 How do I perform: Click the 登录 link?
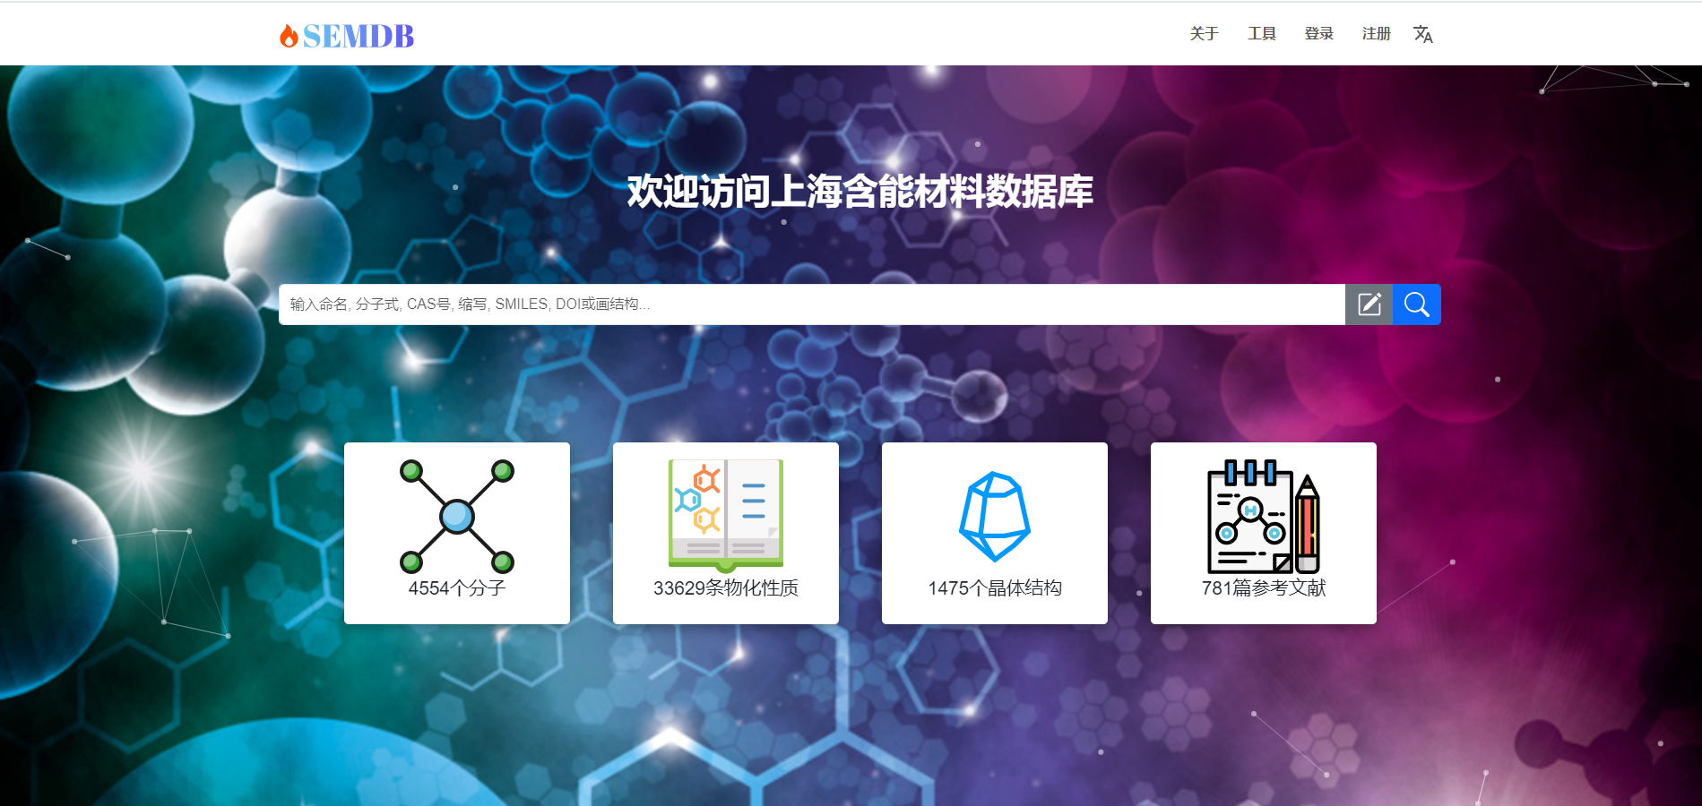1318,34
